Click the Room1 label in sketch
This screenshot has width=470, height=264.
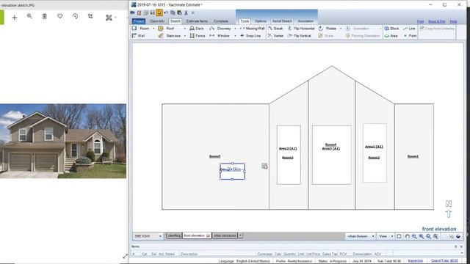pos(413,156)
